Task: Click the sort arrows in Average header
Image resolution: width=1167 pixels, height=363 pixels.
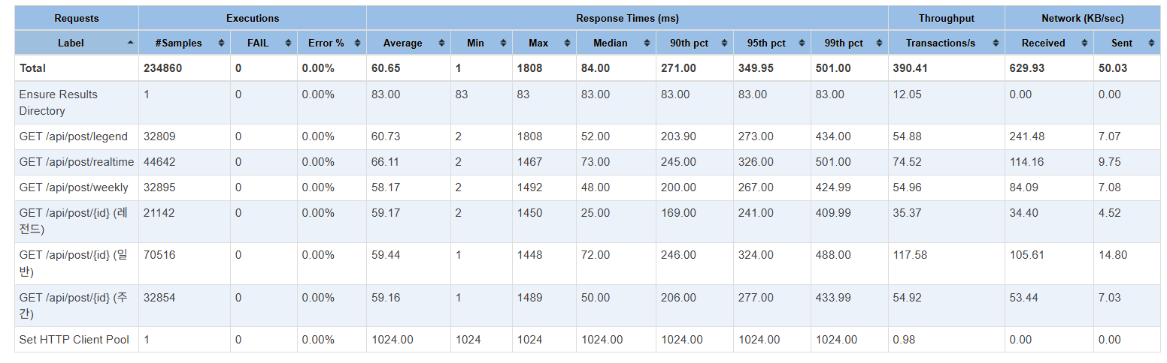Action: [442, 43]
